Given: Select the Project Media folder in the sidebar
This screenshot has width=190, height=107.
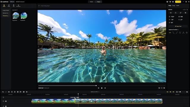Looking at the screenshot, I should point(6,10).
